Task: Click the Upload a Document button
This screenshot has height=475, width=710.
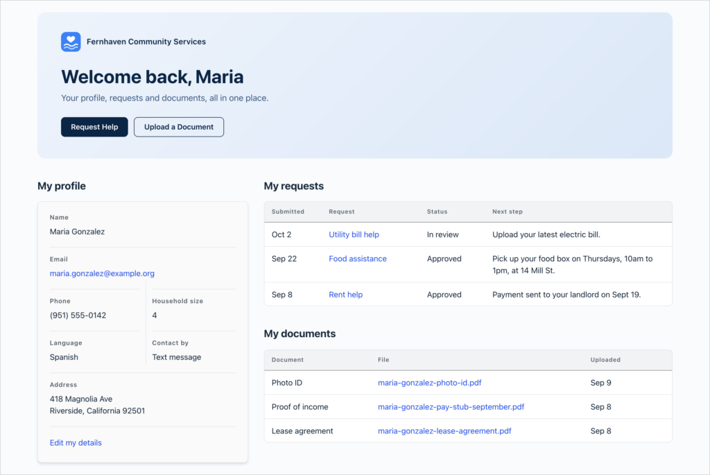Action: 179,127
